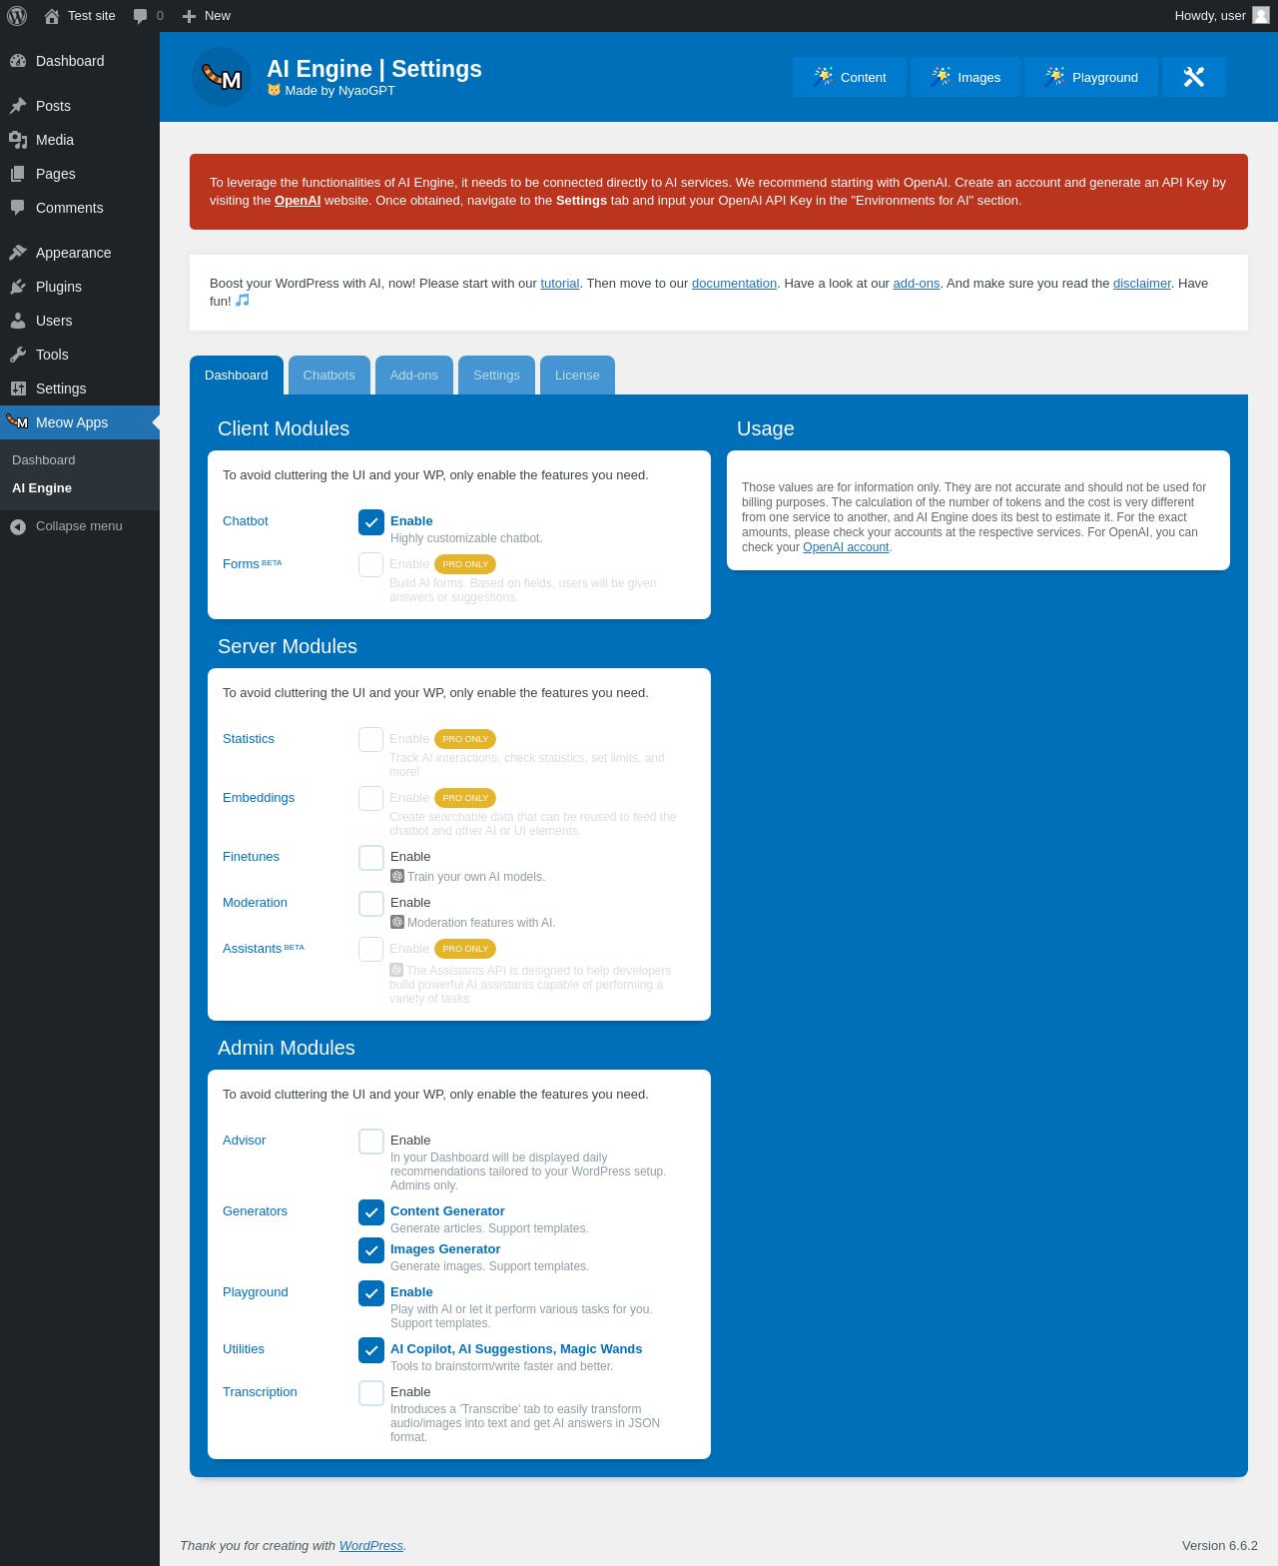1278x1566 pixels.
Task: Click the Statistics checkbox marked PRO ONLY
Action: 371,740
